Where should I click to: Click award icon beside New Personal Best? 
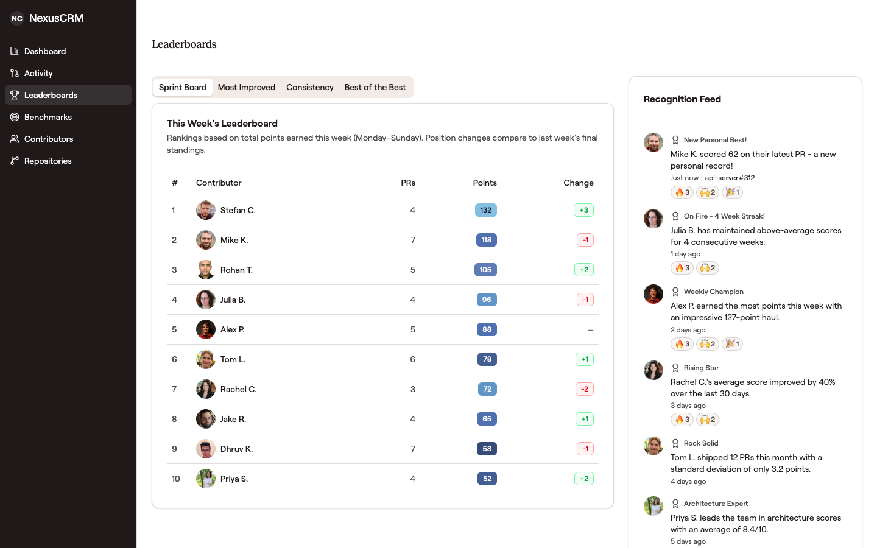coord(675,140)
